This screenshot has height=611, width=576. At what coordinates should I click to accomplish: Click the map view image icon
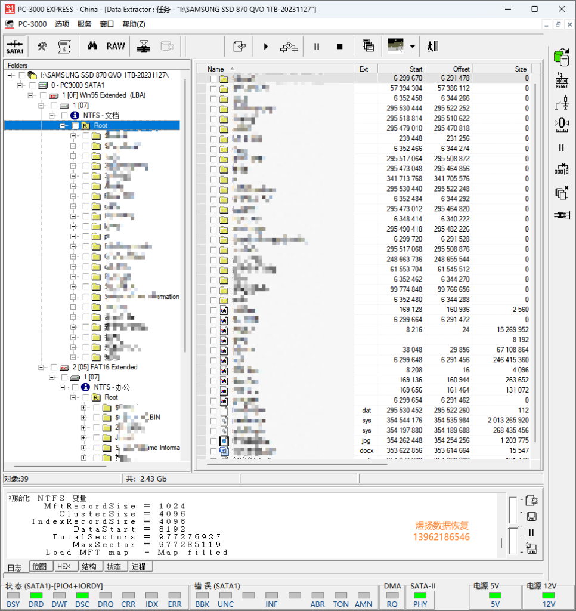pyautogui.click(x=396, y=45)
